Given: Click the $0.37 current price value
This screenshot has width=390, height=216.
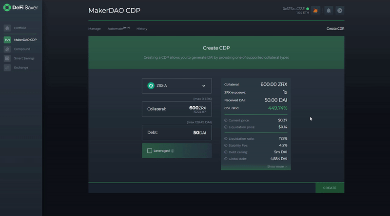Looking at the screenshot, I should pos(283,120).
